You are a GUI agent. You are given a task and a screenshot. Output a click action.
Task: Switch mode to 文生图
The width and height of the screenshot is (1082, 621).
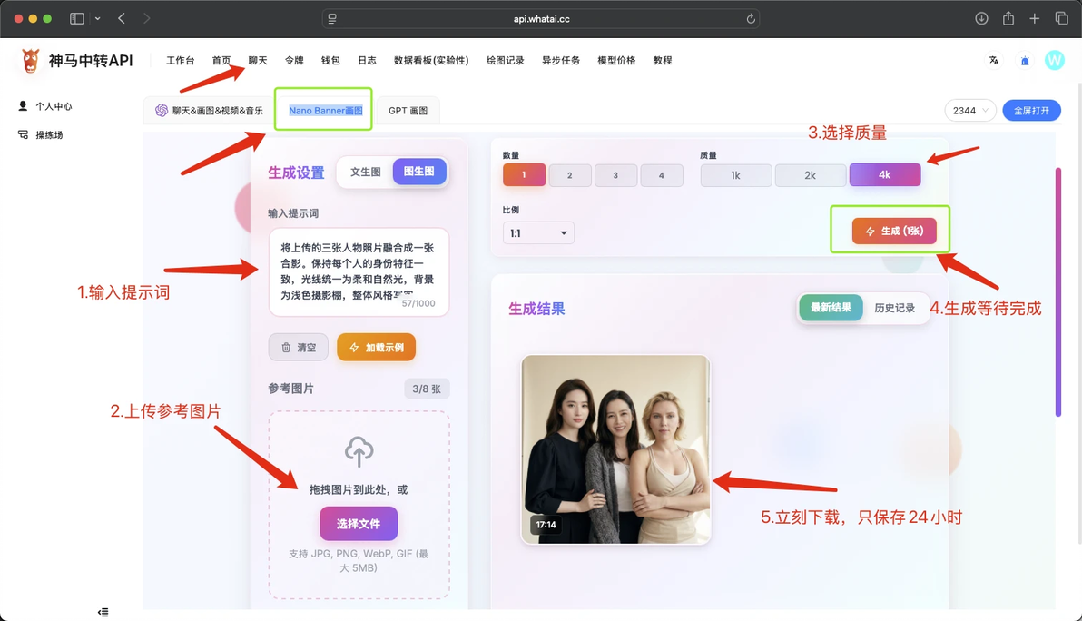pyautogui.click(x=365, y=172)
